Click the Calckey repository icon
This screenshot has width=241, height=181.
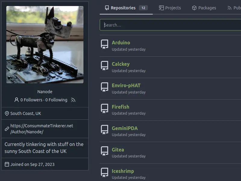click(x=105, y=66)
